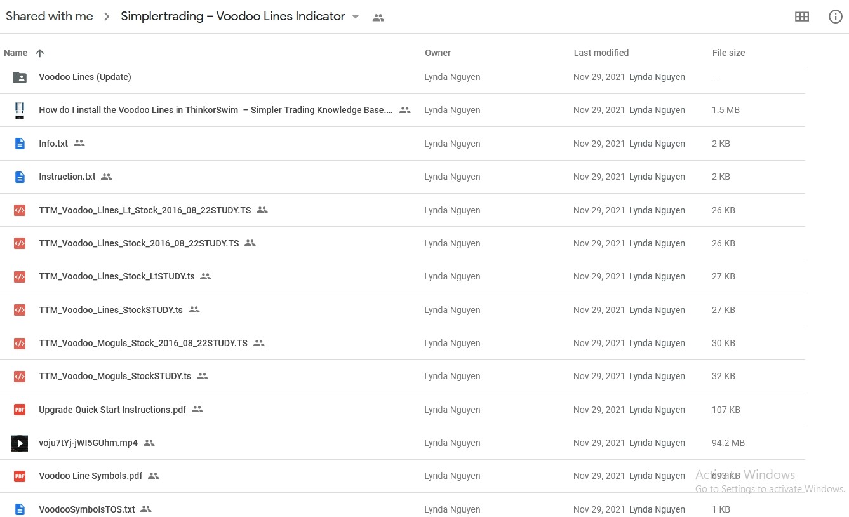Click code icon of TTM_Voodoo_Lines_Stock_LtSTUDY.ts
The width and height of the screenshot is (849, 517).
click(20, 276)
